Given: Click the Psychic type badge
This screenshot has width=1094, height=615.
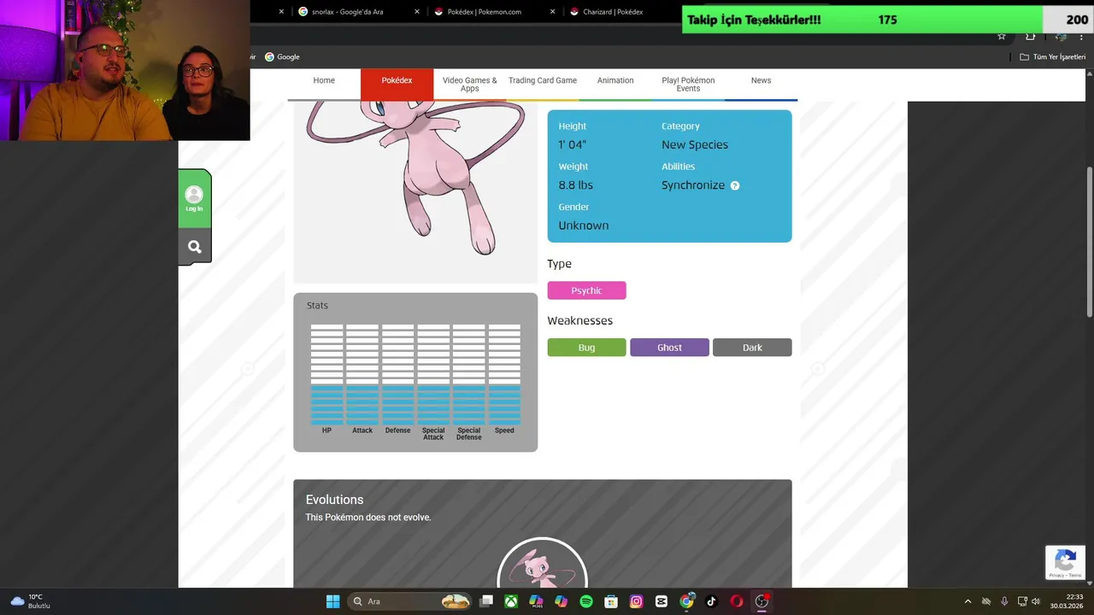Looking at the screenshot, I should [586, 290].
